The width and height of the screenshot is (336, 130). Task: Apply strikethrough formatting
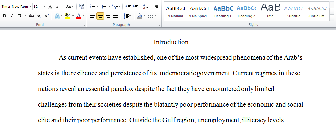click(31, 16)
